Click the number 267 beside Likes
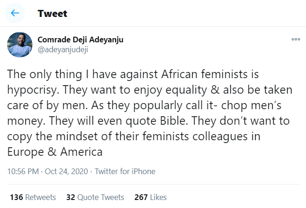The width and height of the screenshot is (306, 208). 141,197
